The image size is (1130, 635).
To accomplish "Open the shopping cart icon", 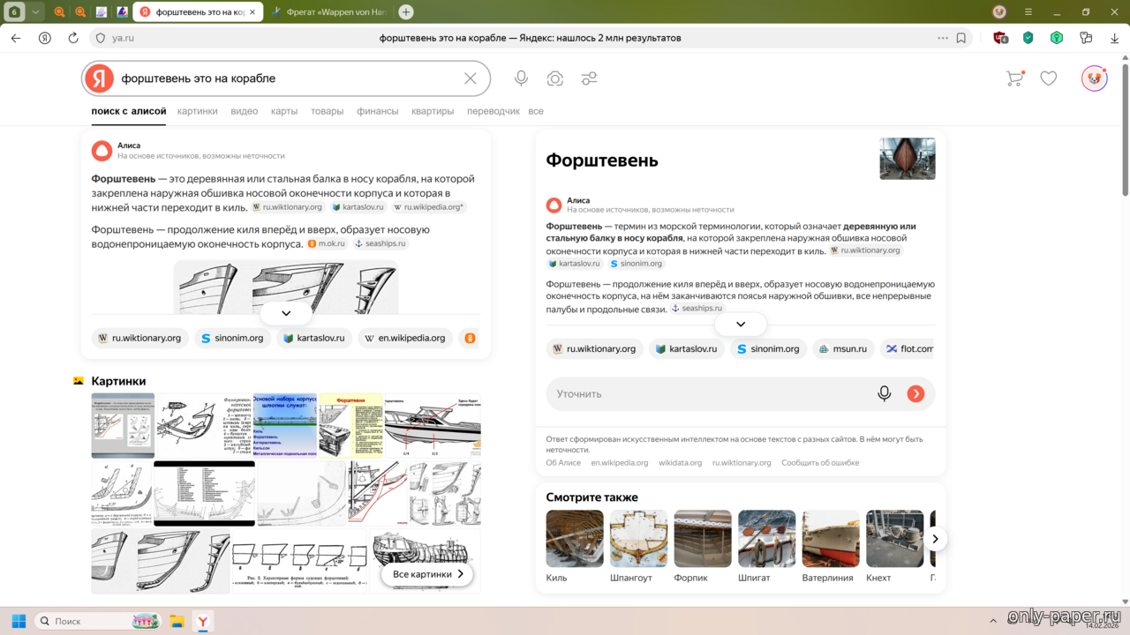I will pyautogui.click(x=1015, y=78).
